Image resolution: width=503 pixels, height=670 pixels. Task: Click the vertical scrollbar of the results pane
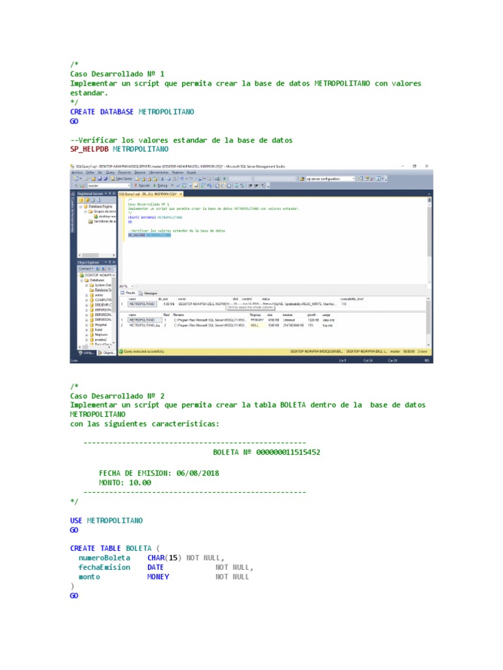tap(429, 321)
